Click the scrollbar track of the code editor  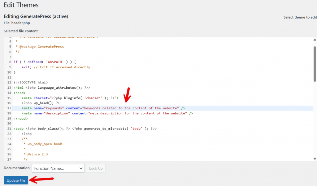click(x=315, y=124)
